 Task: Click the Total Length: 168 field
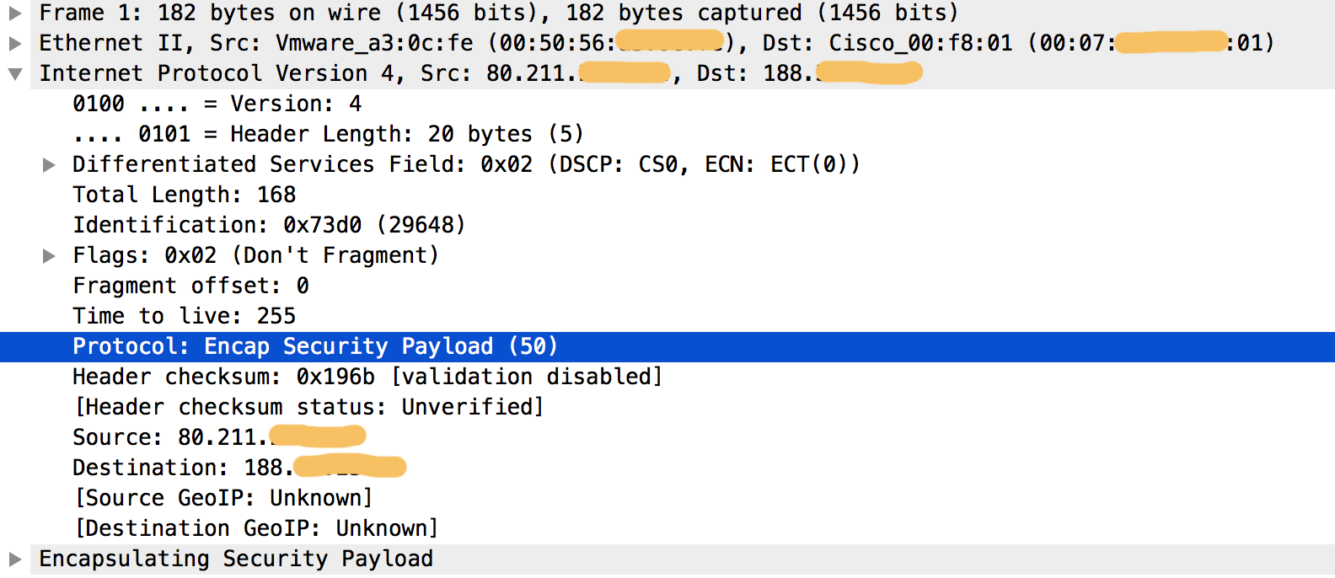tap(184, 195)
